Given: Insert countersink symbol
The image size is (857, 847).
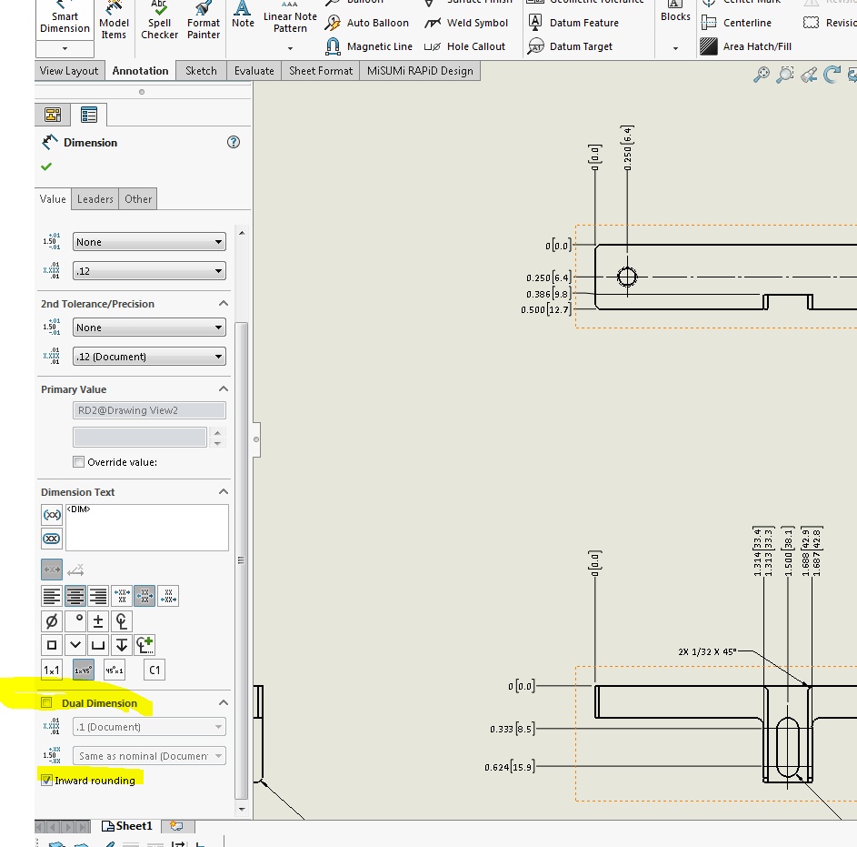Looking at the screenshot, I should tap(75, 645).
